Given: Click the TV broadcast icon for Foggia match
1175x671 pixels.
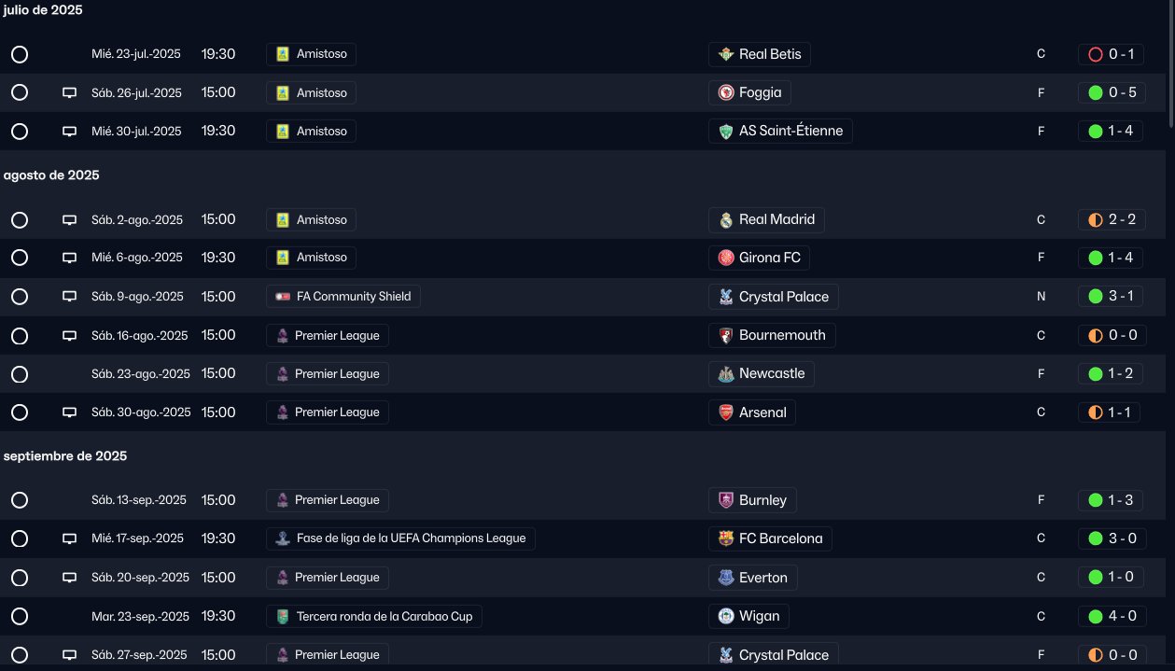Looking at the screenshot, I should pos(69,92).
